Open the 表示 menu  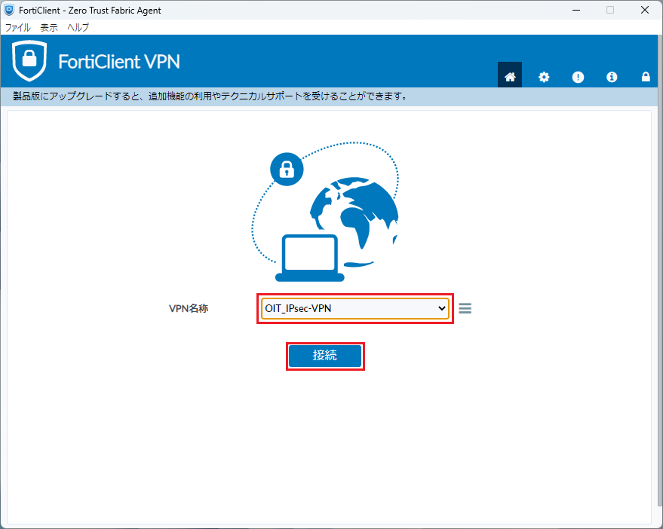click(49, 27)
